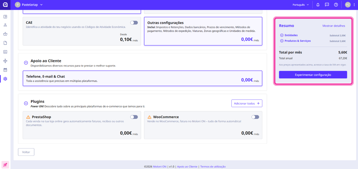Open the chat messages icon
This screenshot has height=169, width=358.
[327, 5]
